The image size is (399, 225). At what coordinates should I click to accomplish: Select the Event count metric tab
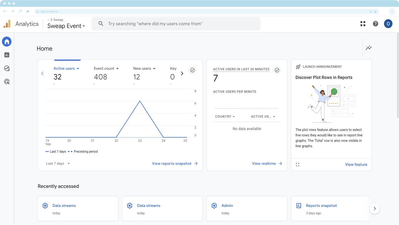tap(106, 69)
